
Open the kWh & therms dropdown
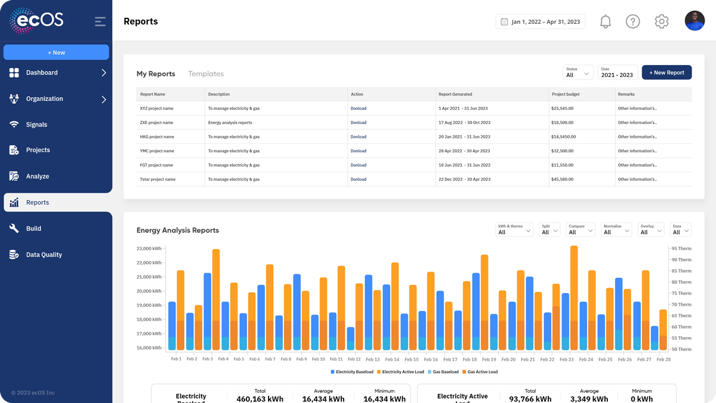[x=514, y=229]
